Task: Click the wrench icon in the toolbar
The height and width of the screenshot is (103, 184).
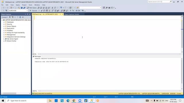Action: [x=107, y=8]
